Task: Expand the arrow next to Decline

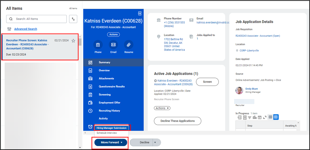Action: (x=157, y=143)
